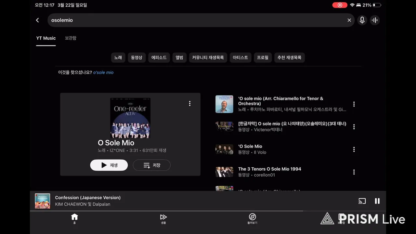This screenshot has width=416, height=234.
Task: Open The 3 Tenors video thumbnail
Action: [224, 172]
